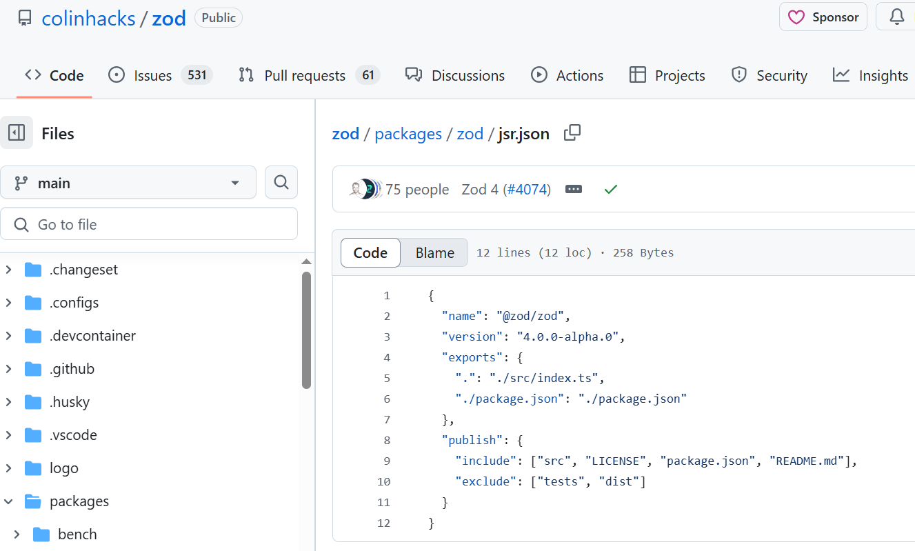Image resolution: width=915 pixels, height=551 pixels.
Task: Open the zod repository title link
Action: 169,18
